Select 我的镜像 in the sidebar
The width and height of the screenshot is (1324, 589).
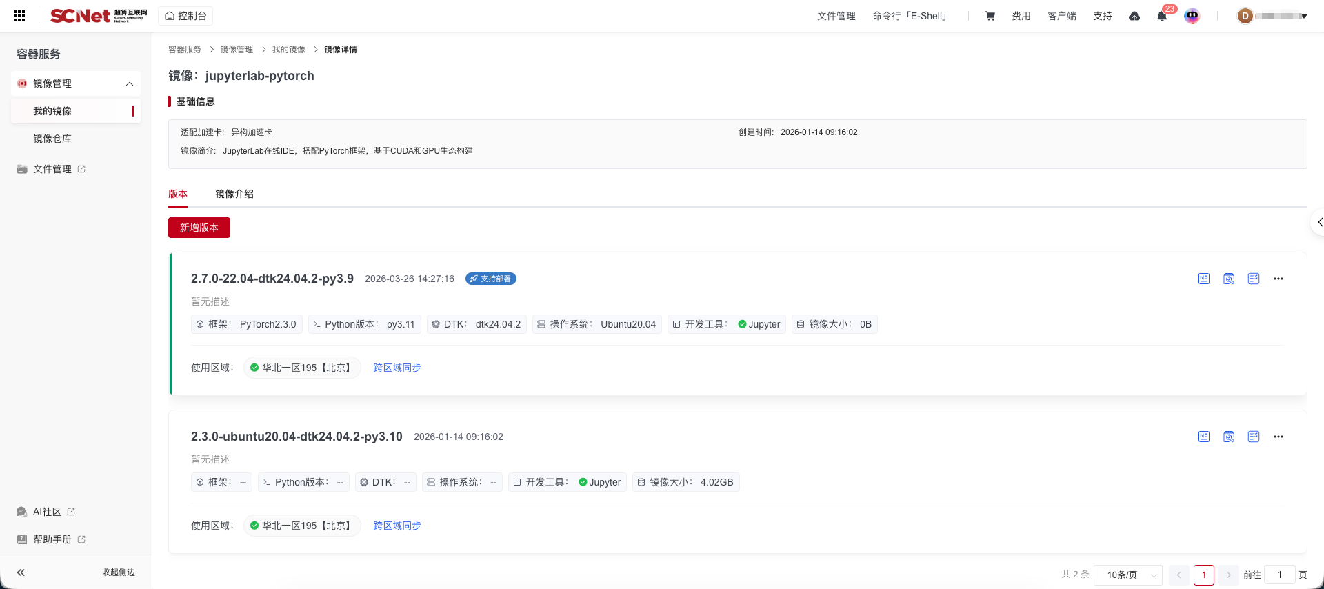[76, 111]
